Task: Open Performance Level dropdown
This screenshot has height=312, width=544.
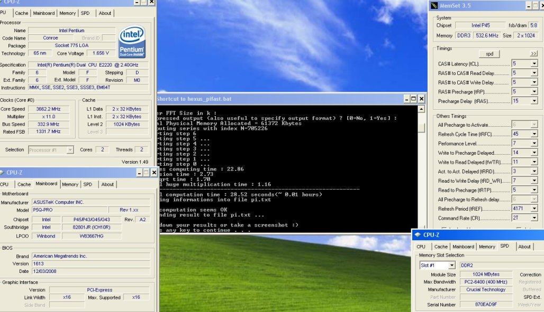Action: (x=534, y=144)
